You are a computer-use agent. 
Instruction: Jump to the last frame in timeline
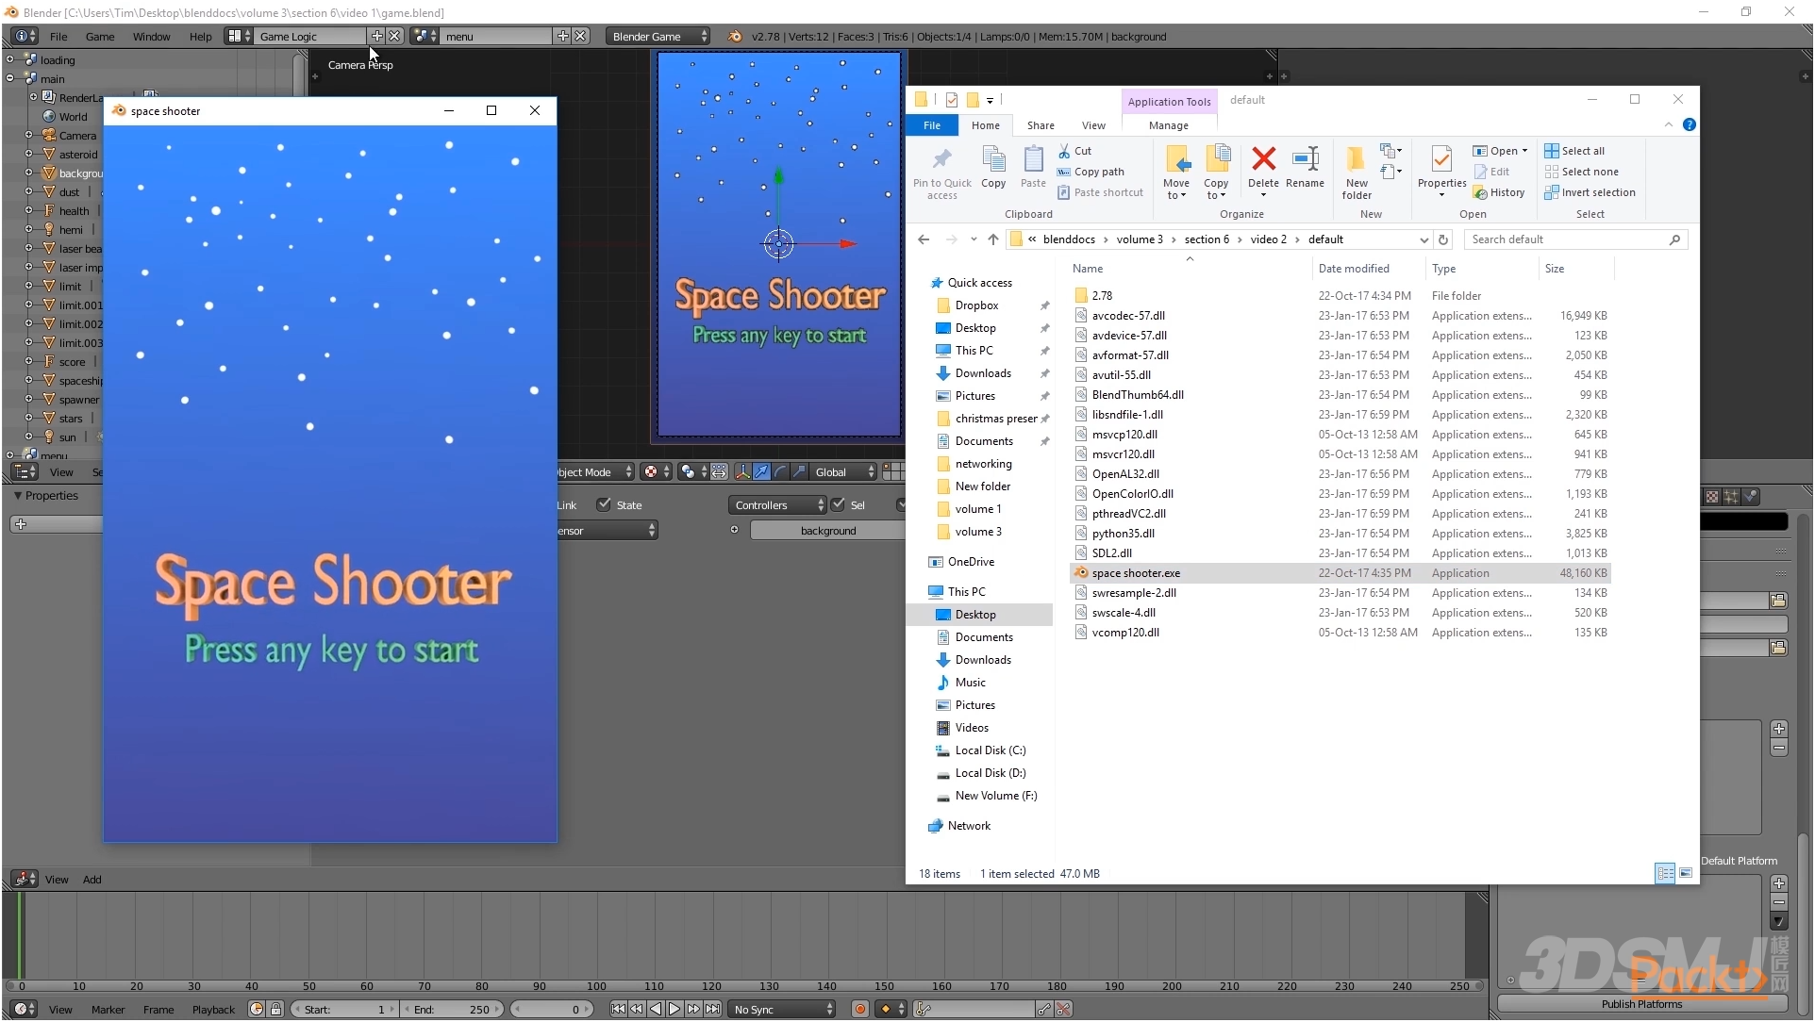[x=713, y=1009]
